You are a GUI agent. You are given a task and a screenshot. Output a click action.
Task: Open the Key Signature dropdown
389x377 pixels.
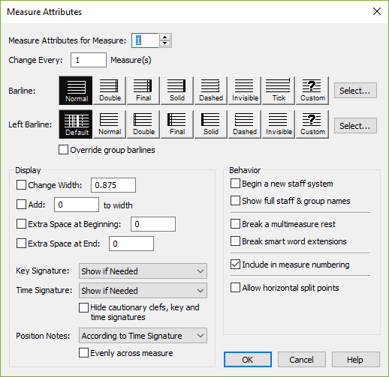pos(143,271)
